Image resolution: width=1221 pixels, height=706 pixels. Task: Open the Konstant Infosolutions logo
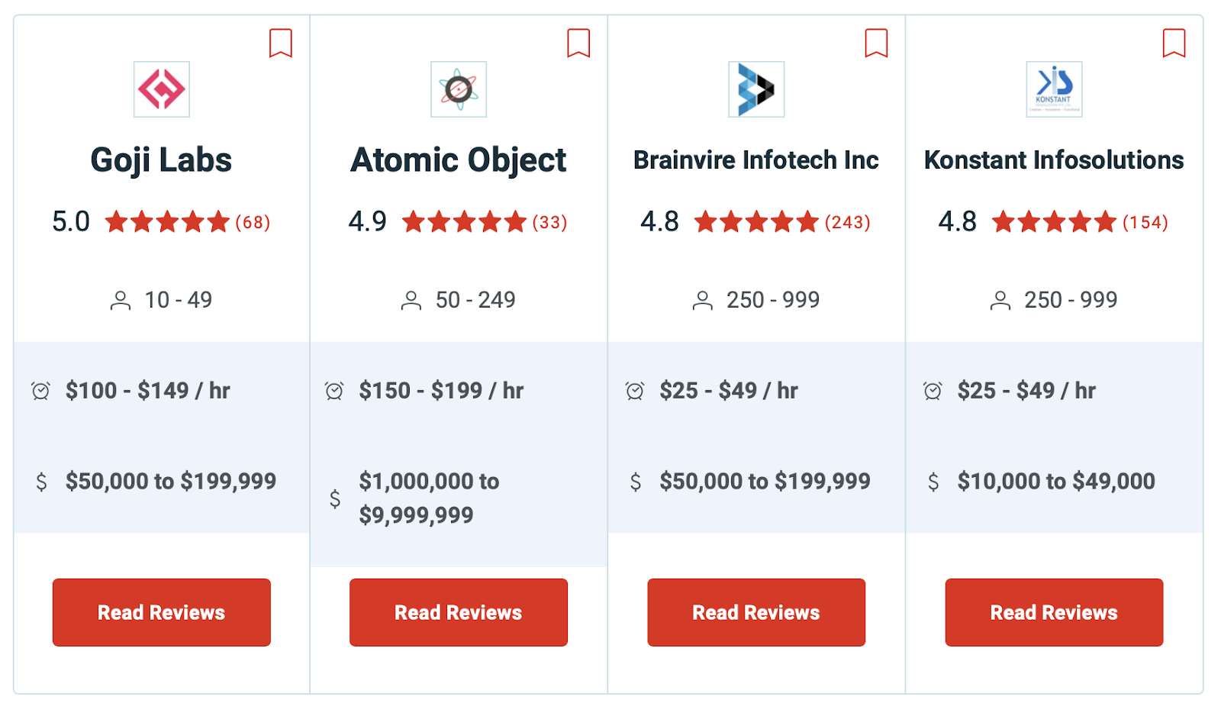pos(1054,89)
